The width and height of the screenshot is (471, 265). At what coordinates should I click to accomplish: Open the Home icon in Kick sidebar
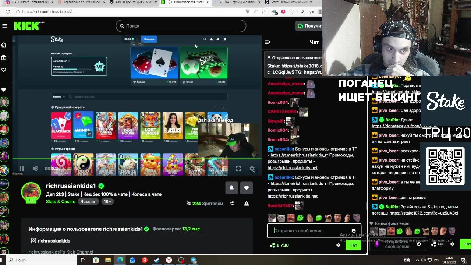4,45
